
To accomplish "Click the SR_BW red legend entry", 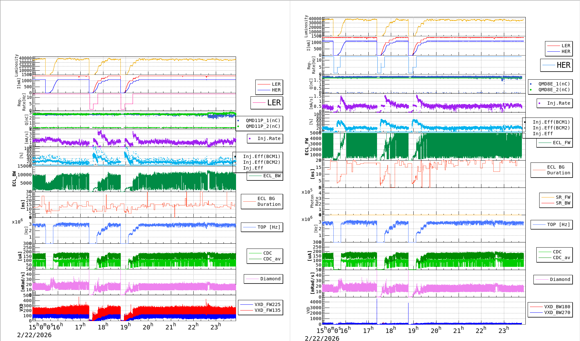I will (563, 203).
